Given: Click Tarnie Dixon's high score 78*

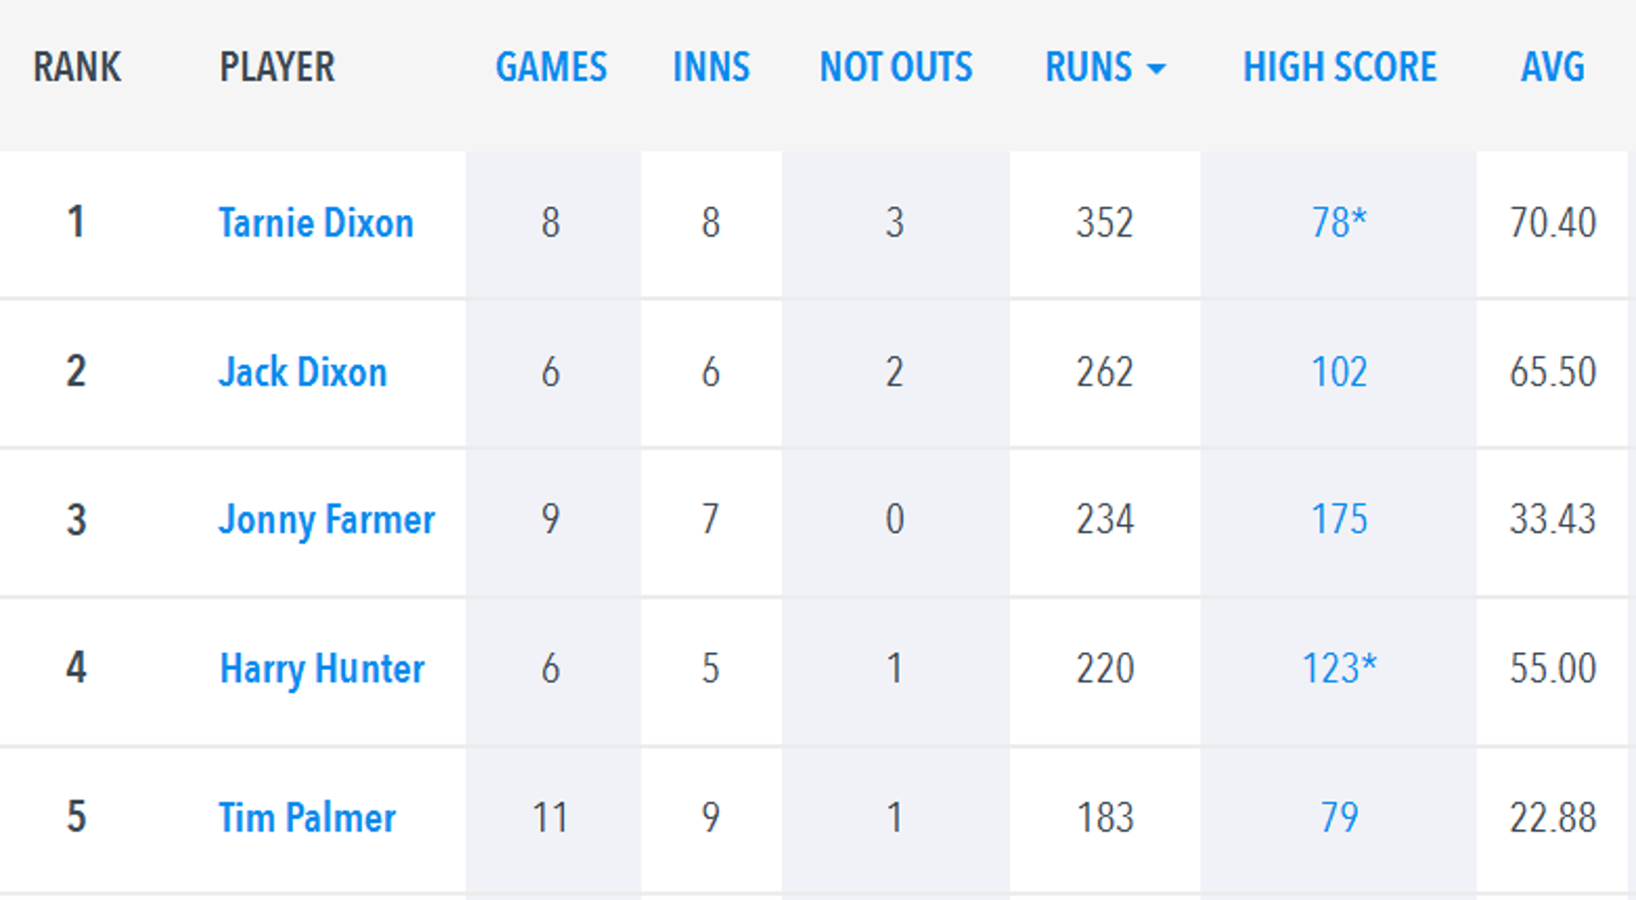Looking at the screenshot, I should click(x=1339, y=223).
